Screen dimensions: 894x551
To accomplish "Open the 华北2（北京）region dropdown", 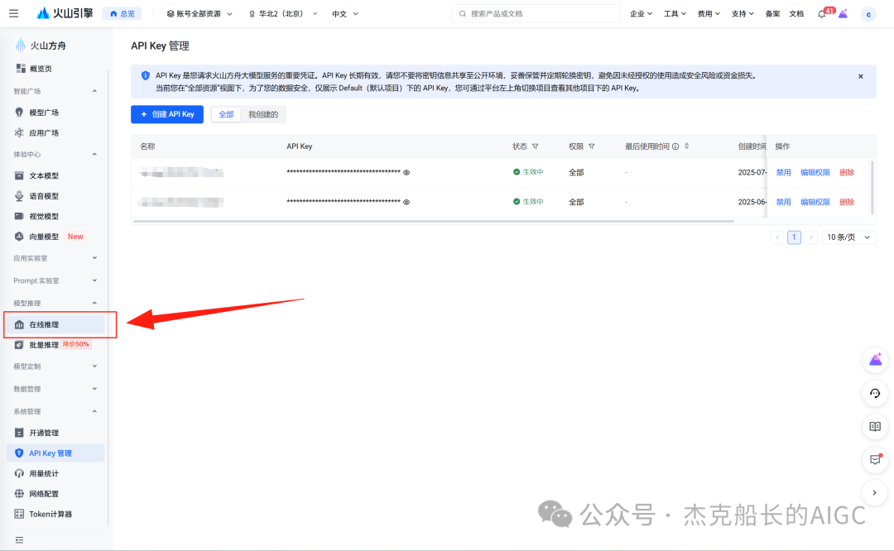I will point(283,14).
